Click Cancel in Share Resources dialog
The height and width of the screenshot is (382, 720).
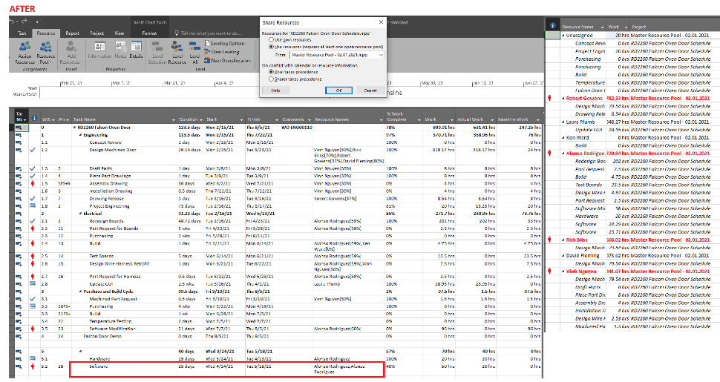370,90
